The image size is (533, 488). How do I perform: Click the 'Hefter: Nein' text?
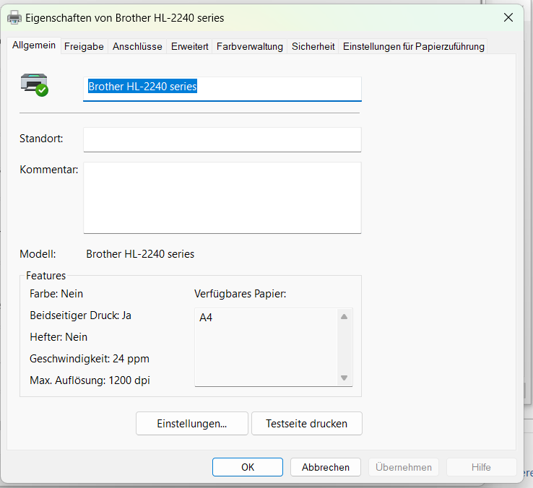58,337
